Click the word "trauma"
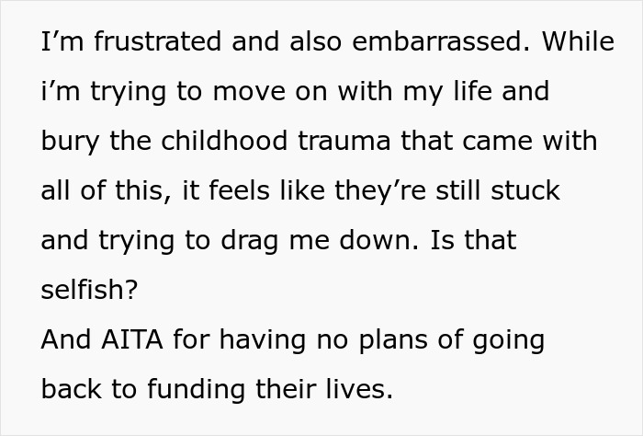 344,142
